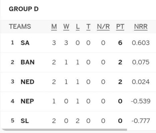Click SA's NRR value 0.603
This screenshot has height=133, width=156.
pos(141,43)
